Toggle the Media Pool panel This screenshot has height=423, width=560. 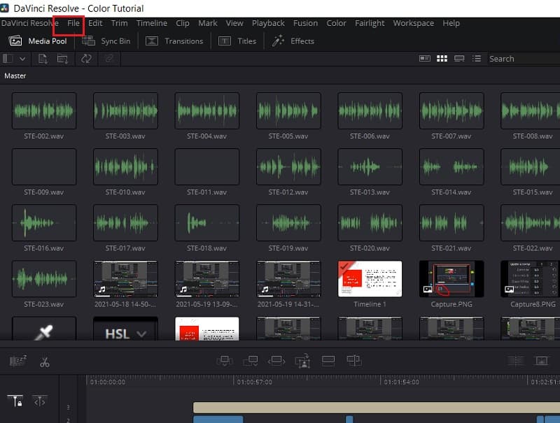38,41
